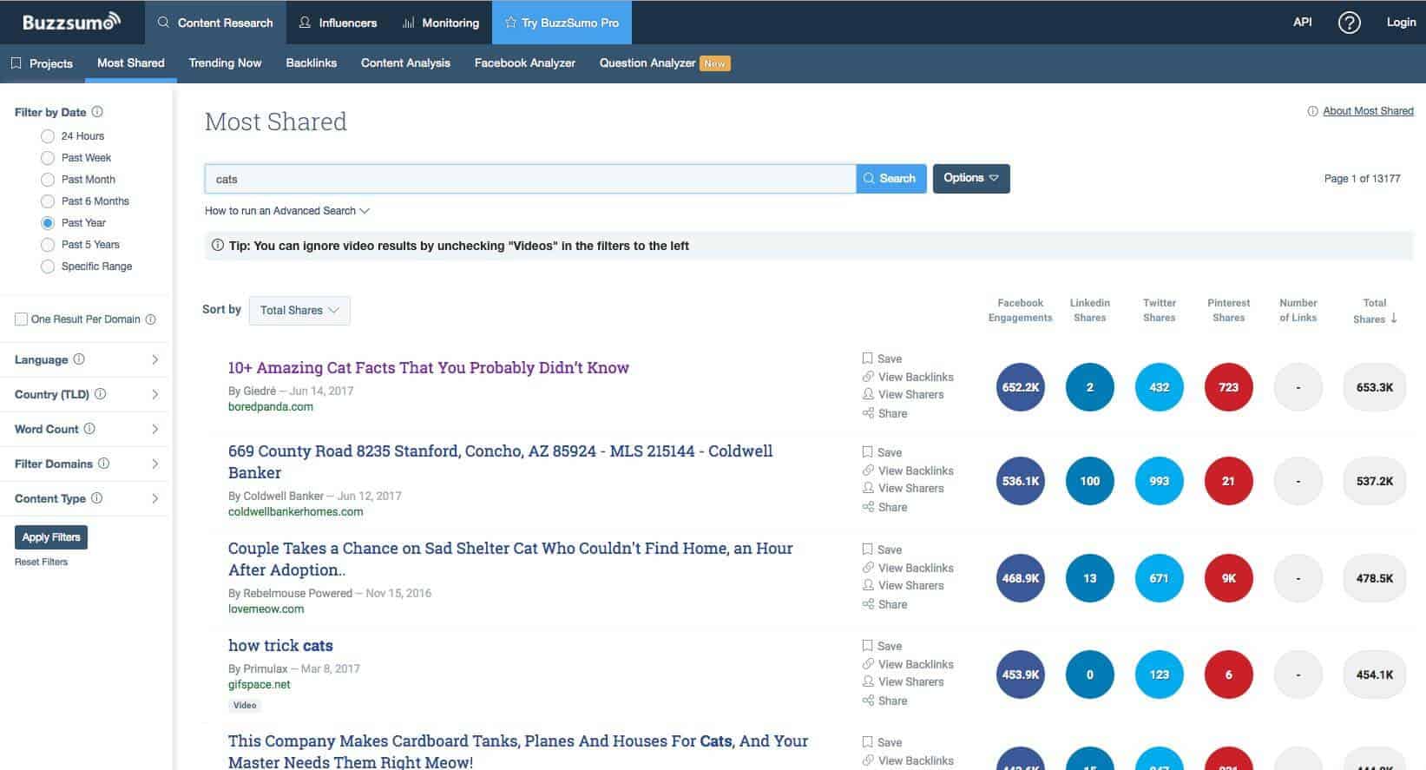Click the Word Count info icon

pos(89,429)
